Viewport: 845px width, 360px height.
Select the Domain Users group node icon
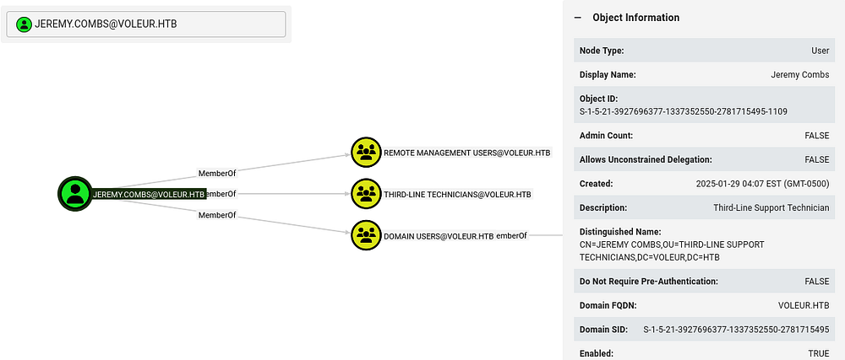366,236
